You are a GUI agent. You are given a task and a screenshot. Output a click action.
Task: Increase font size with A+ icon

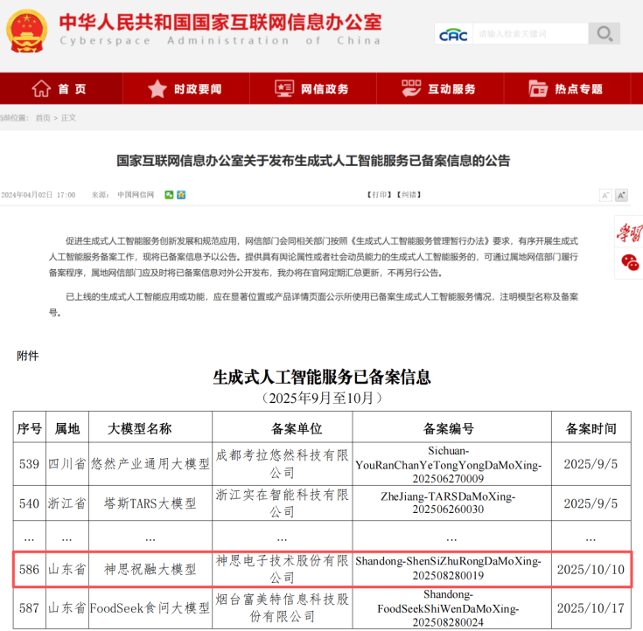tap(621, 195)
